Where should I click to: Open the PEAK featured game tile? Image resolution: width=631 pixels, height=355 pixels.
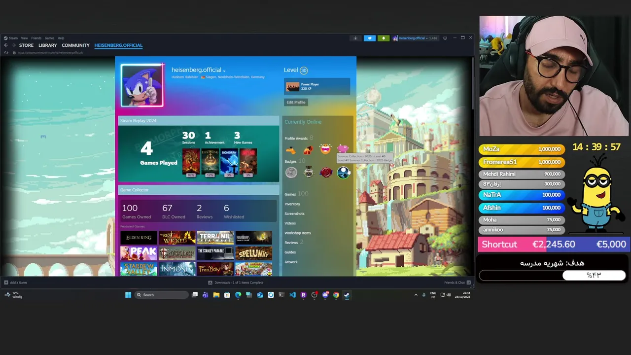139,253
